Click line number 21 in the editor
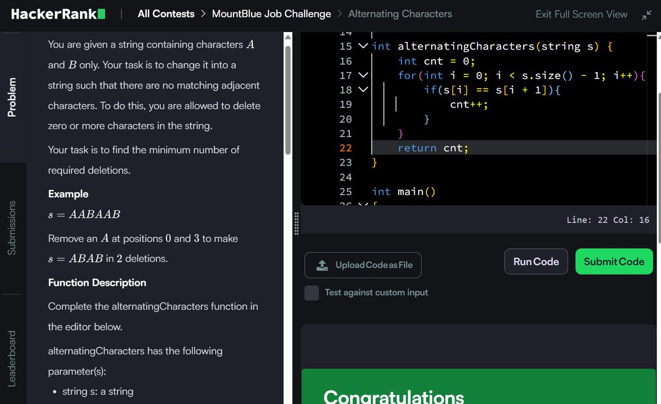 pos(345,134)
